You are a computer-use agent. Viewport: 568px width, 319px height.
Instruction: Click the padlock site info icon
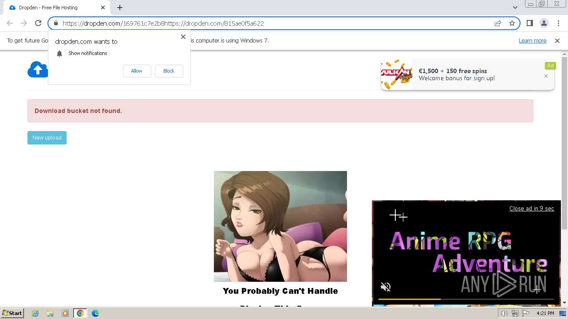point(55,23)
